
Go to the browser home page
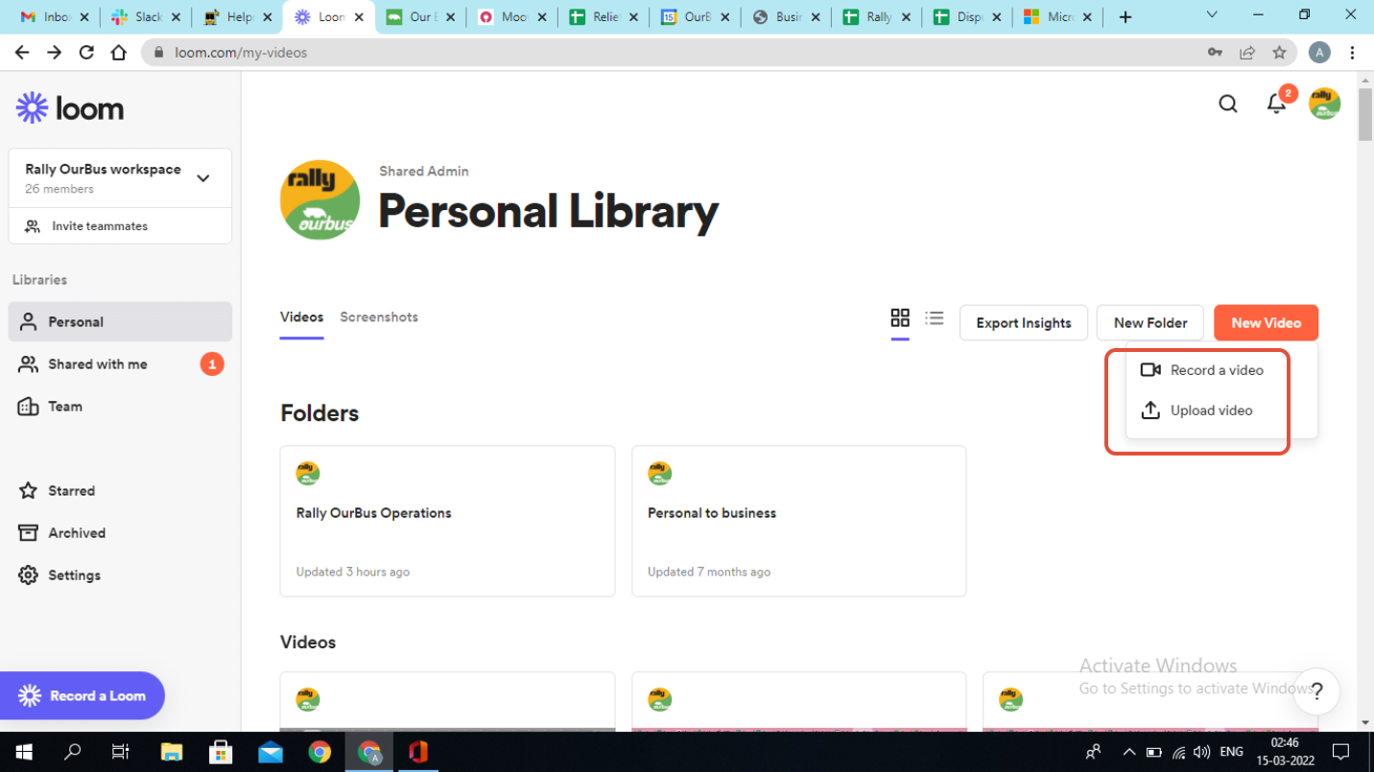118,53
